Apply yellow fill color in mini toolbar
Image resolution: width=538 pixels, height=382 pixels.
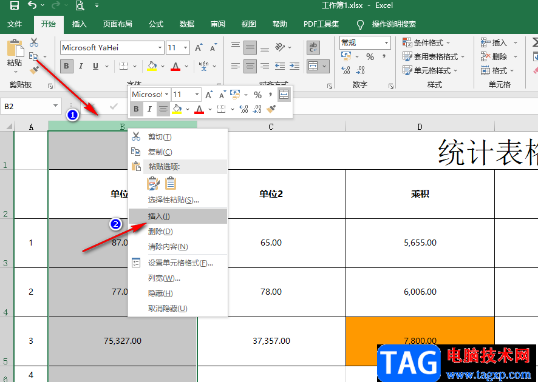[177, 109]
